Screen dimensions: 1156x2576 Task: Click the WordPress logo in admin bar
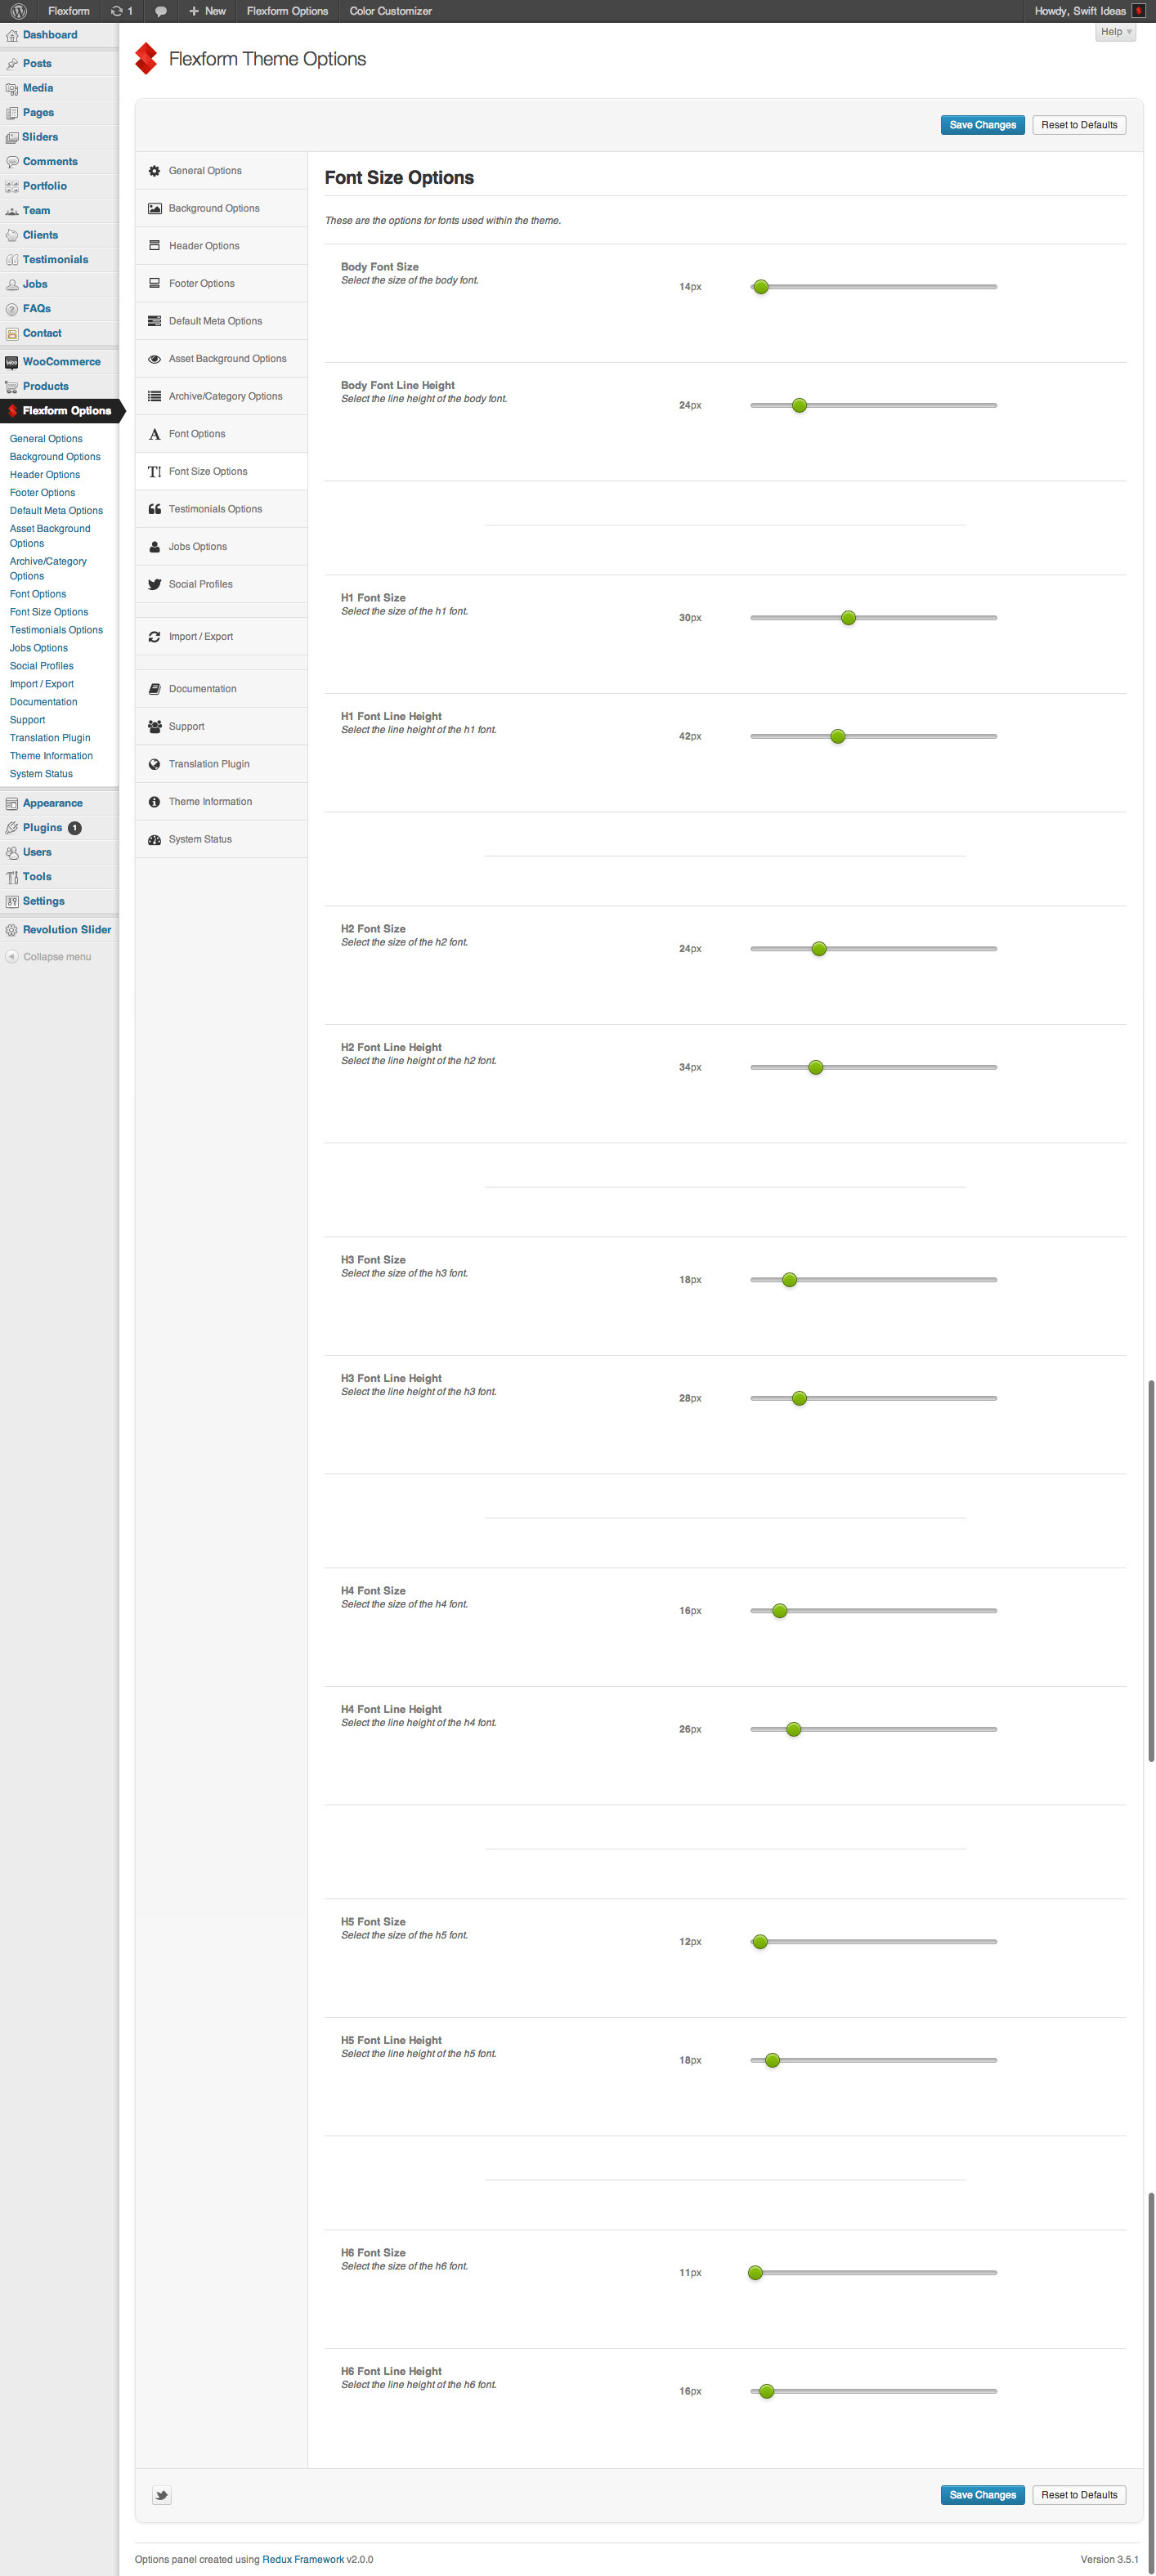[18, 11]
